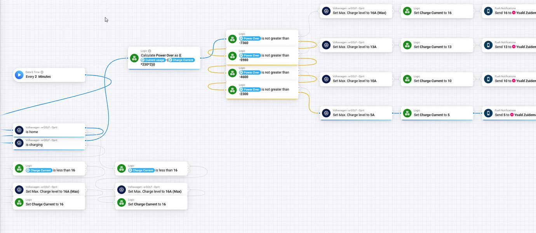The image size is (536, 233).
Task: Click pink user avatar in Send 16 card
Action: point(514,13)
